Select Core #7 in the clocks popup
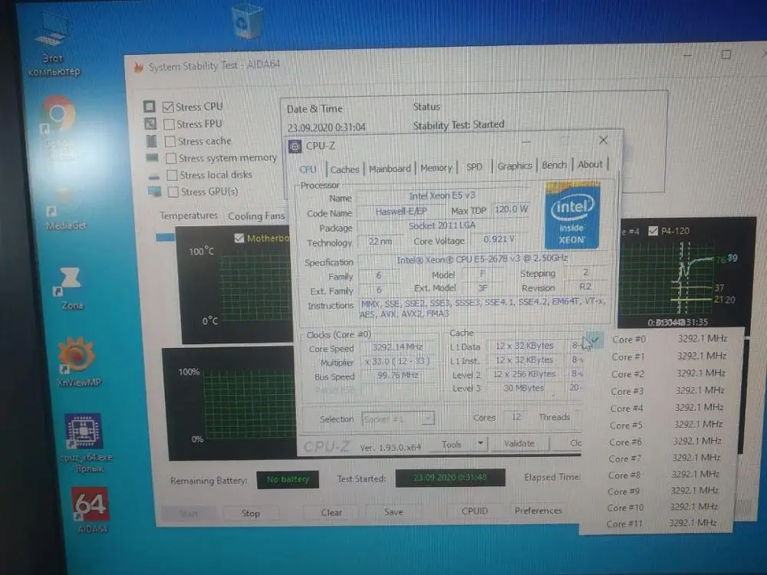 (665, 458)
